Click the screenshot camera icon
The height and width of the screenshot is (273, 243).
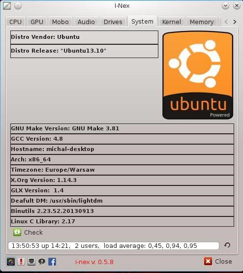click(x=11, y=262)
